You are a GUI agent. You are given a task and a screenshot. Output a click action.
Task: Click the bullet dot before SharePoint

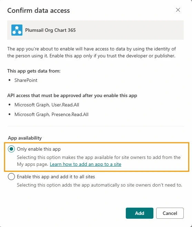click(10, 80)
